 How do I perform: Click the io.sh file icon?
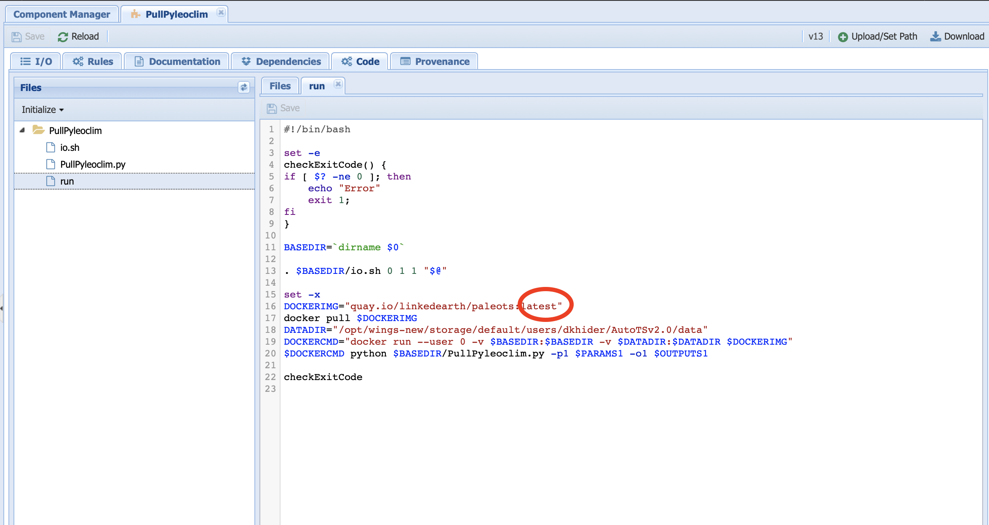click(51, 147)
